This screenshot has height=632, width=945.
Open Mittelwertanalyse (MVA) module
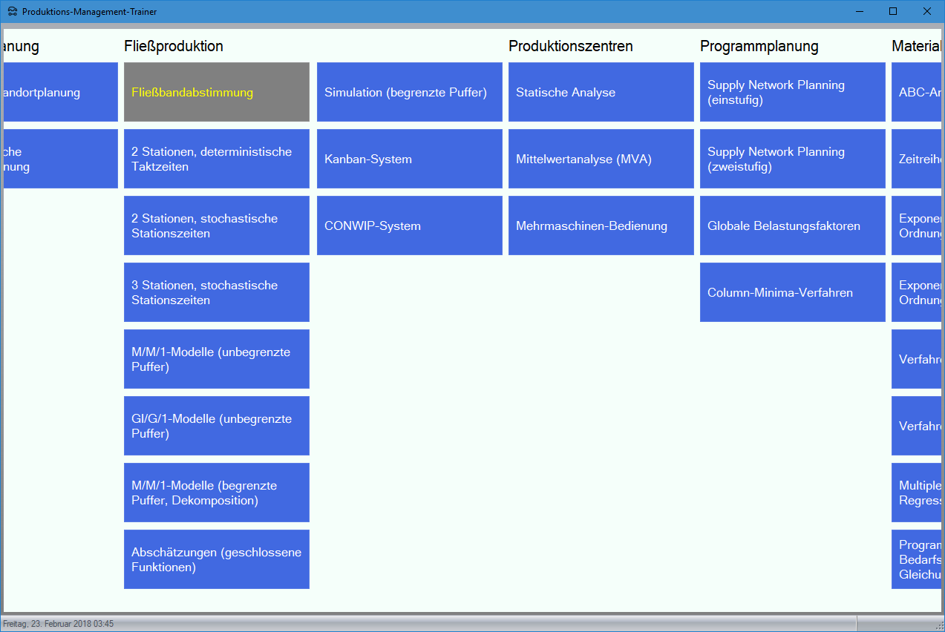[601, 159]
